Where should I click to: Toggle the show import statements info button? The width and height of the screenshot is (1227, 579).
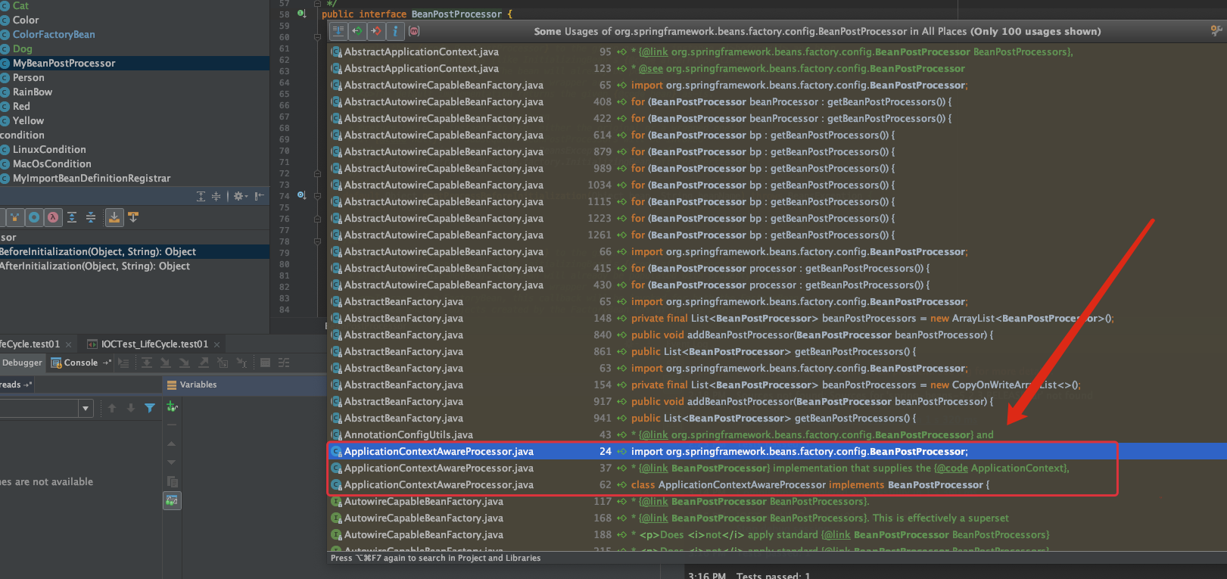[395, 31]
